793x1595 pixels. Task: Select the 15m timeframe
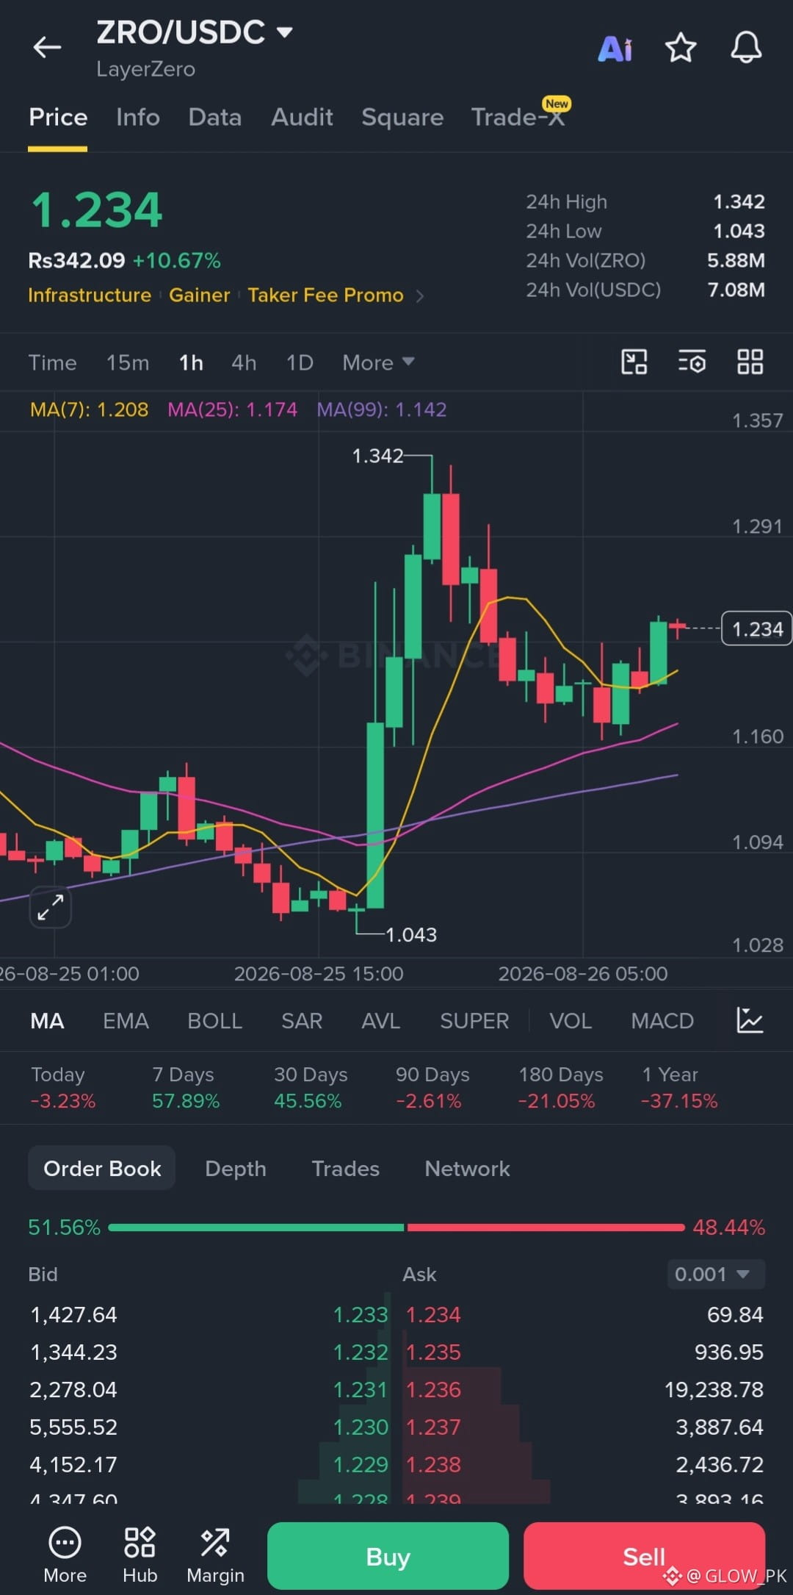click(128, 362)
